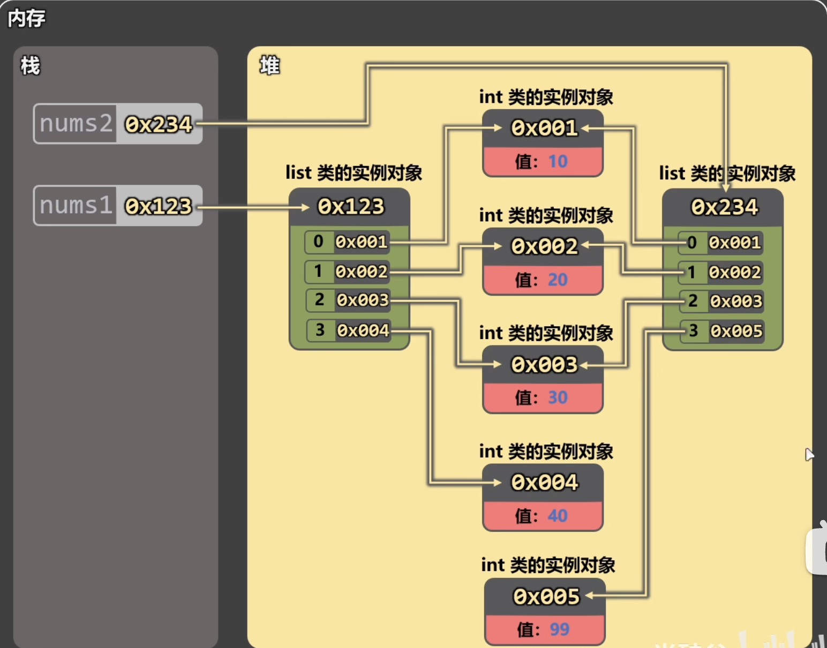Click the 内存 title at top left
Screen dimensions: 827x648
[26, 18]
